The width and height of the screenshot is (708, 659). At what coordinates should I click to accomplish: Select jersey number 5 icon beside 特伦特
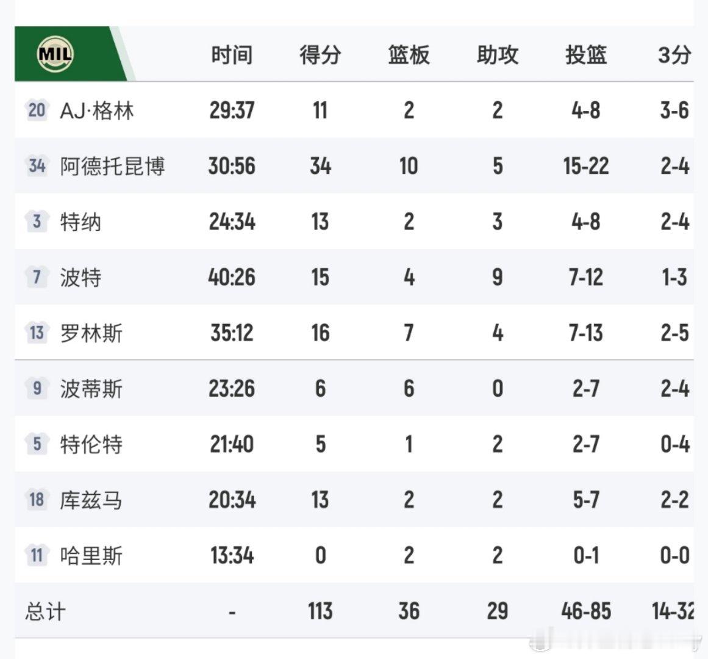37,444
